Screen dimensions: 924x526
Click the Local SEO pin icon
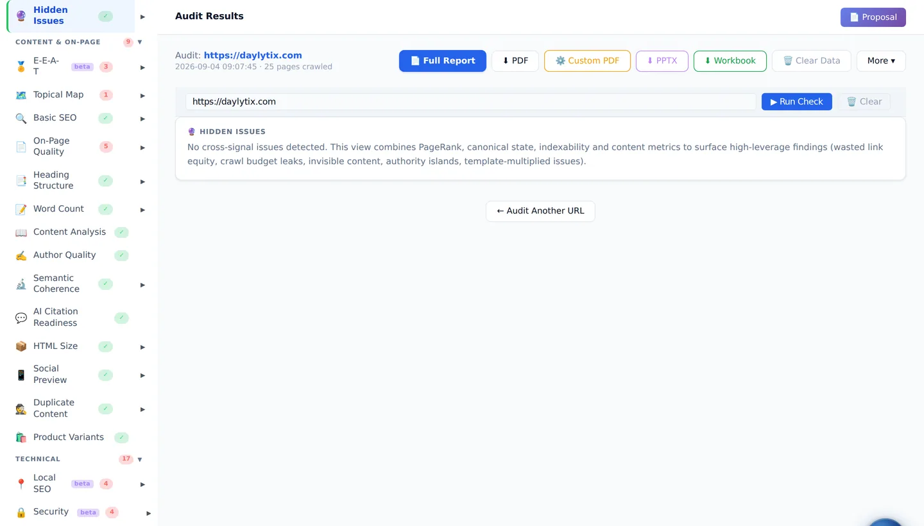[21, 484]
